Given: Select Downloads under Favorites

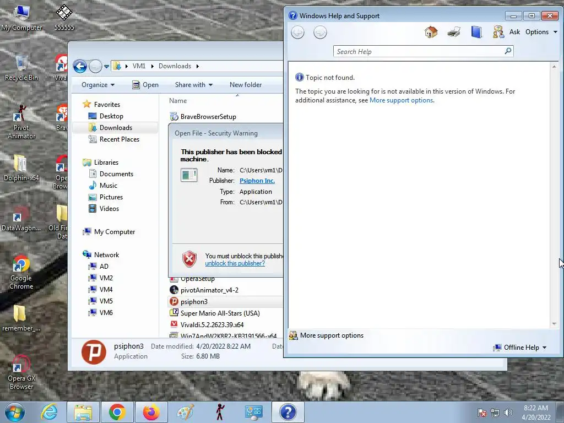Looking at the screenshot, I should click(x=116, y=128).
